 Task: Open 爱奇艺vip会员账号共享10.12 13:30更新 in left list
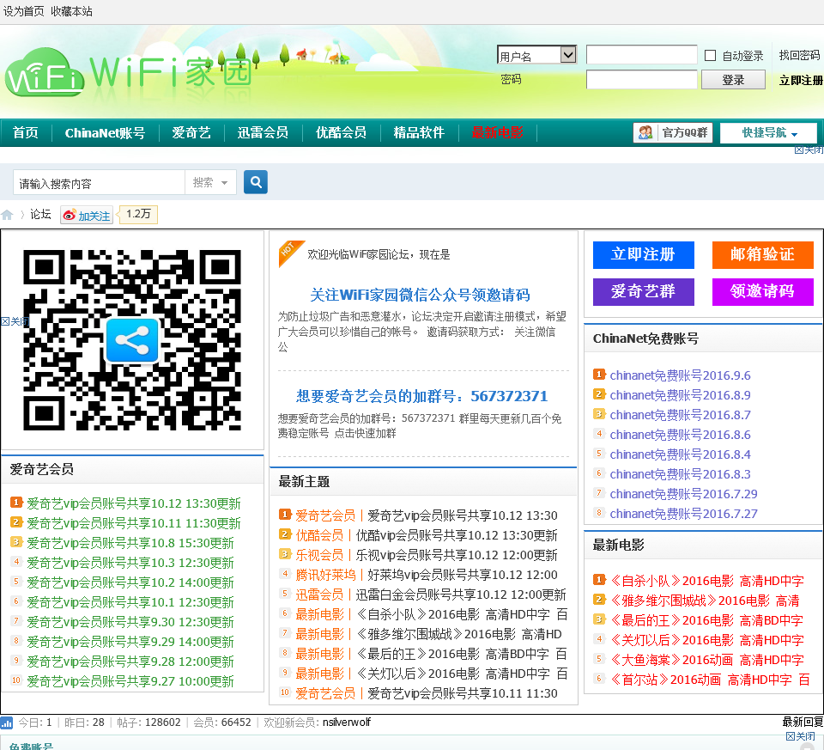(x=134, y=503)
